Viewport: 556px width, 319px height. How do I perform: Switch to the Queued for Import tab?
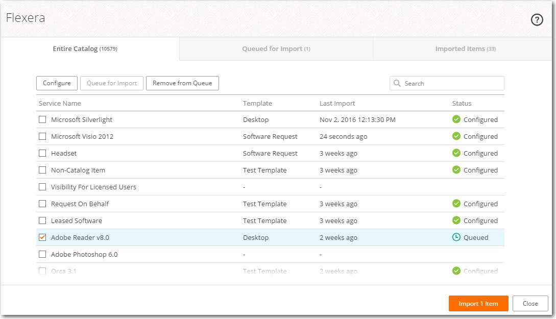[276, 49]
